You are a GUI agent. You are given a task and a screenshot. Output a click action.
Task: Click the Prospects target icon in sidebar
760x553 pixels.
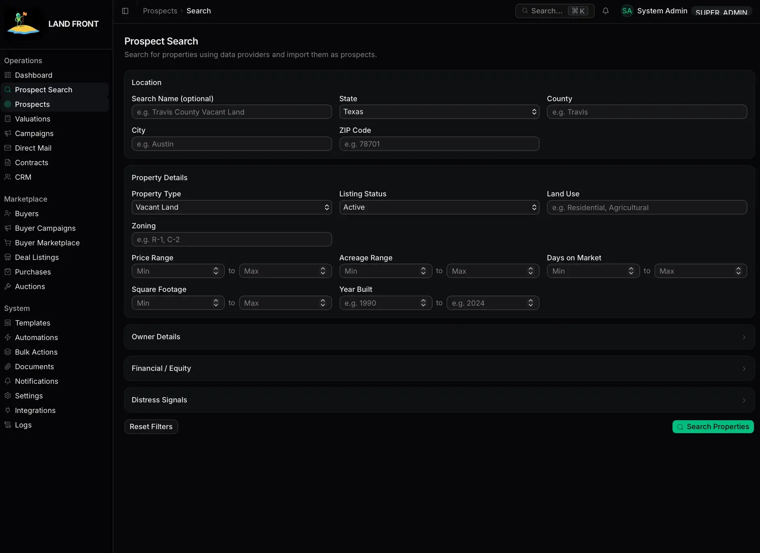(x=8, y=104)
